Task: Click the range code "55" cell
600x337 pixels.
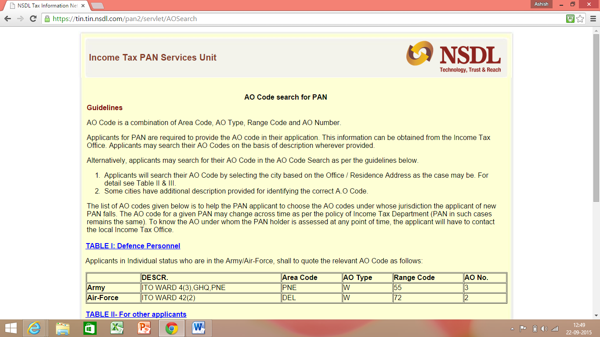Action: [x=428, y=288]
